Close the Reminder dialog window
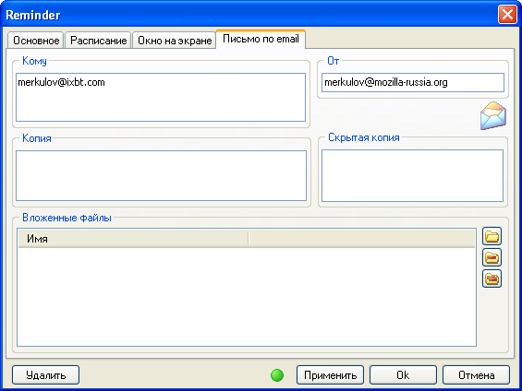This screenshot has height=391, width=522. click(507, 15)
